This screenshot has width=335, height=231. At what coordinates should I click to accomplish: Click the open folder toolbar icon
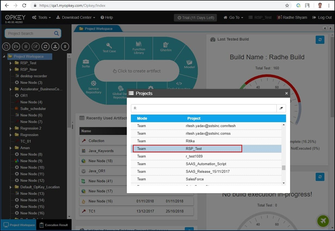(x=16, y=47)
